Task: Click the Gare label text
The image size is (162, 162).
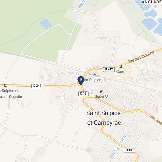Action: 120,72
